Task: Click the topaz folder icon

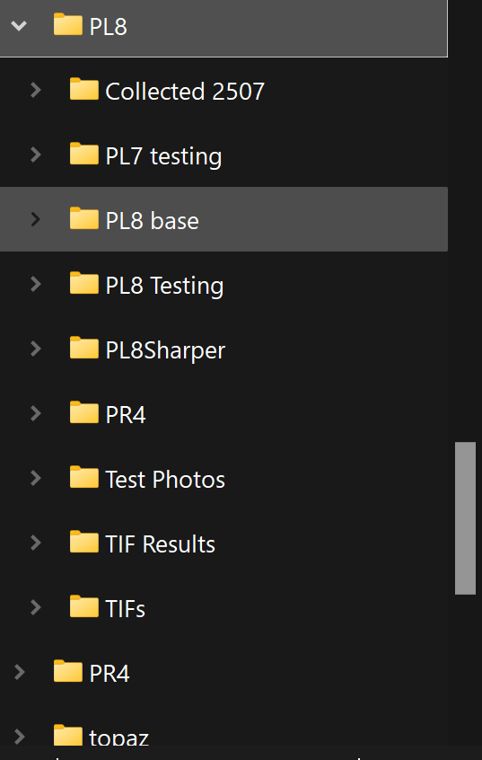Action: pyautogui.click(x=68, y=735)
